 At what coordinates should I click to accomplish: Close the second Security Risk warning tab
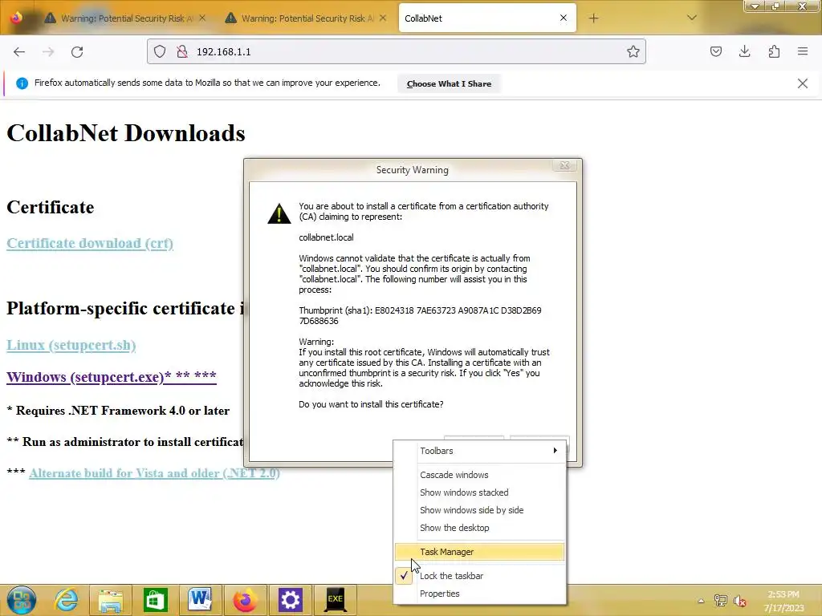[x=383, y=18]
